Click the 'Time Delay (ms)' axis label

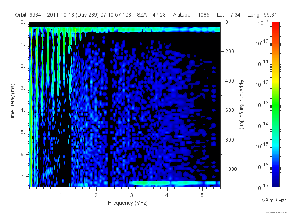12,102
